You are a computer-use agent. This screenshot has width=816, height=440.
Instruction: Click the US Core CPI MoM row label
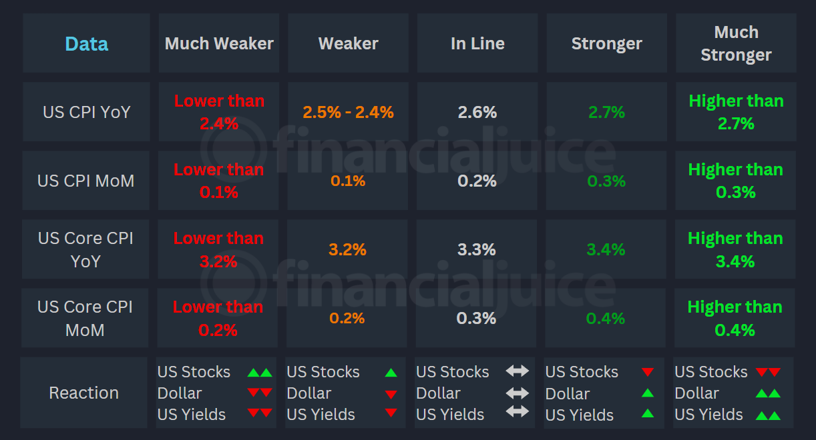coord(85,318)
